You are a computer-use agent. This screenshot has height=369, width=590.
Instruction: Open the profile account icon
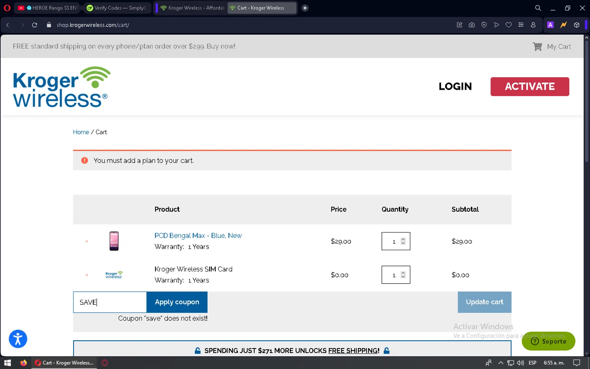click(533, 25)
